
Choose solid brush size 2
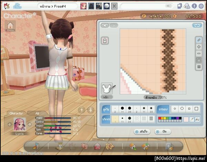(x=115, y=109)
